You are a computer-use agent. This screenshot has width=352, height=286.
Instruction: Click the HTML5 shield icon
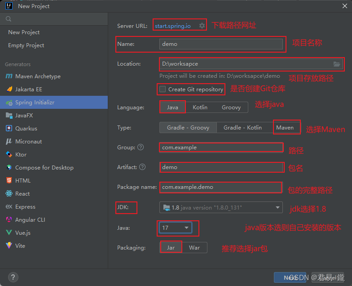[9, 181]
